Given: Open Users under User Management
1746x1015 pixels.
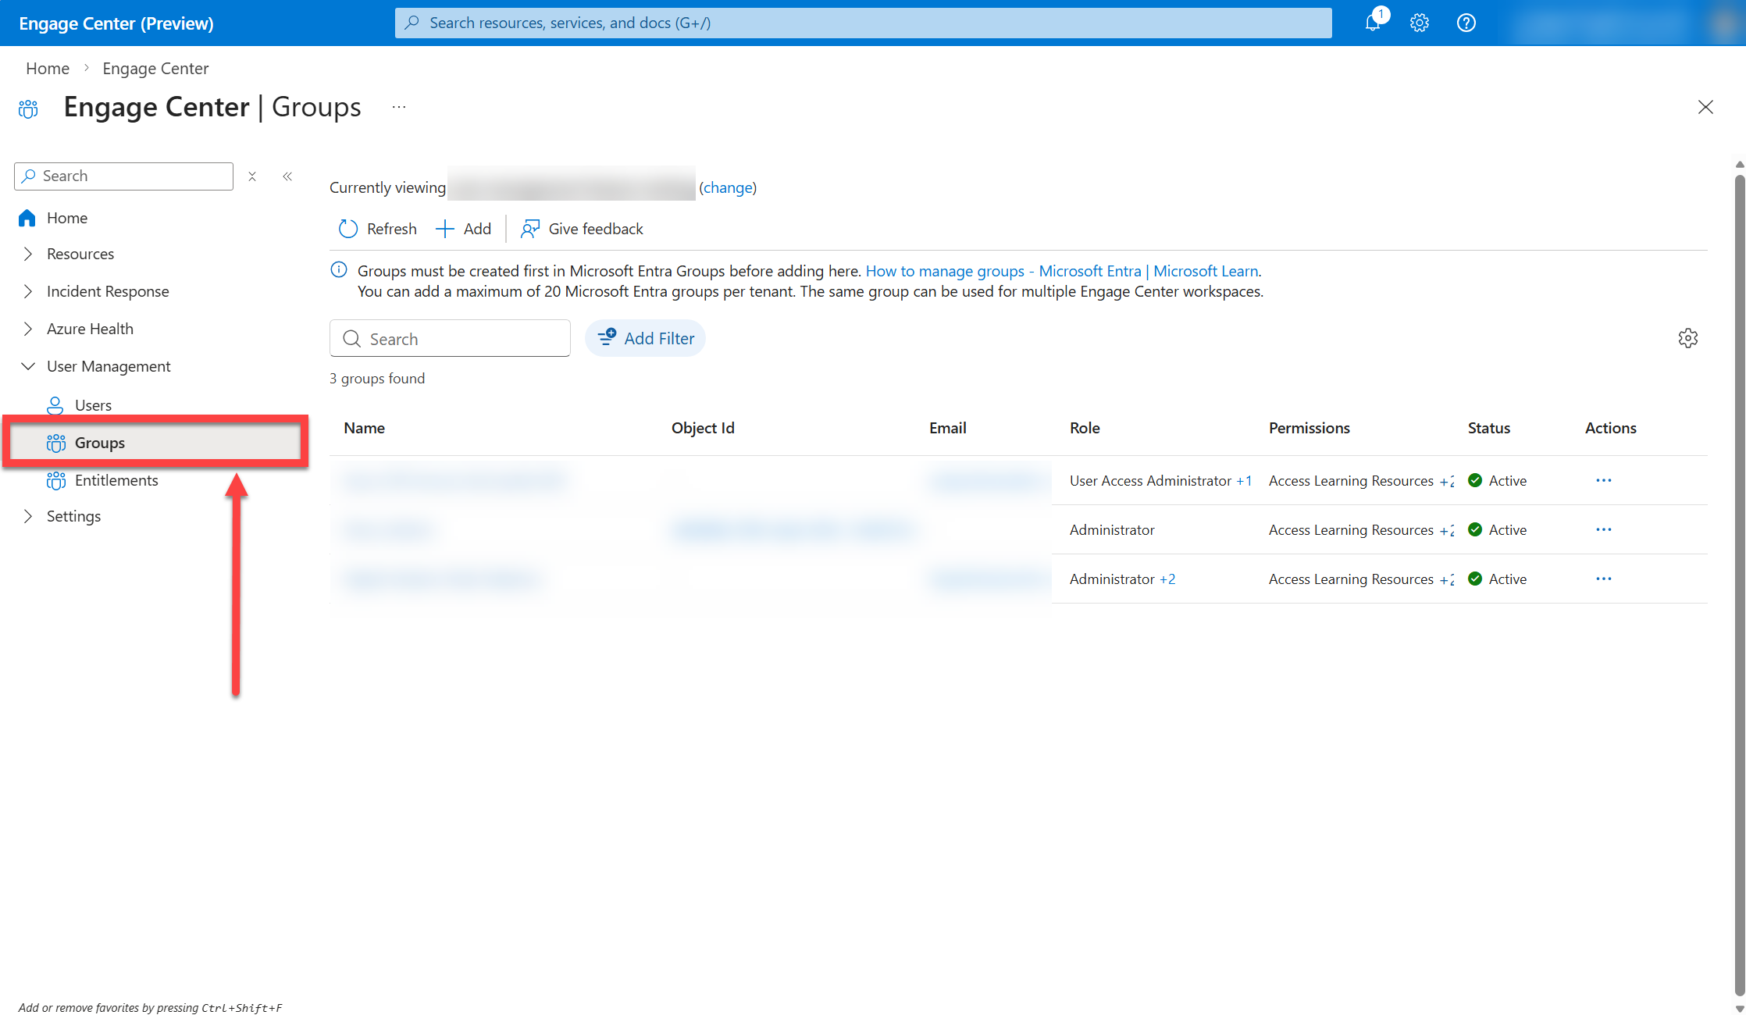Looking at the screenshot, I should pos(93,405).
